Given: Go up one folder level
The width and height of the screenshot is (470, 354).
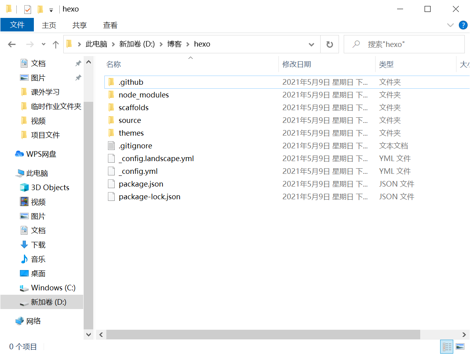Looking at the screenshot, I should click(x=56, y=45).
